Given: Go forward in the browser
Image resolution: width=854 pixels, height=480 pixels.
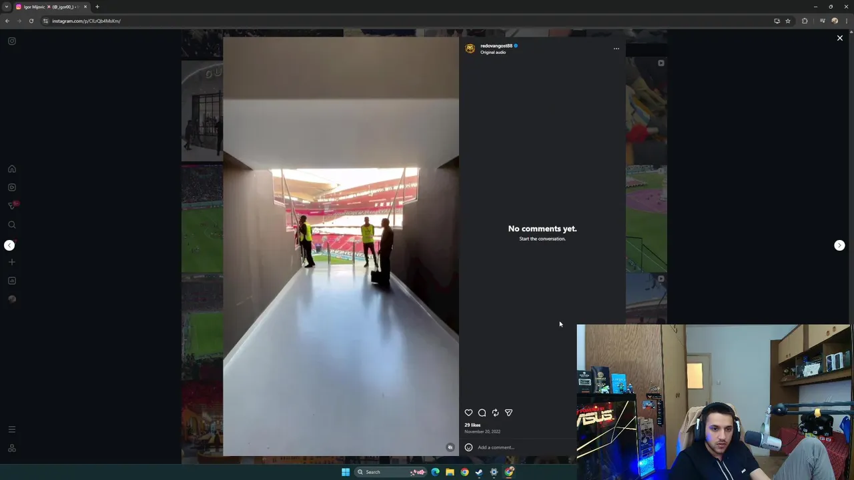Looking at the screenshot, I should 19,21.
